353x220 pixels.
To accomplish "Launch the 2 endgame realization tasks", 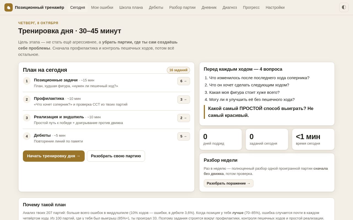I will [x=184, y=118].
